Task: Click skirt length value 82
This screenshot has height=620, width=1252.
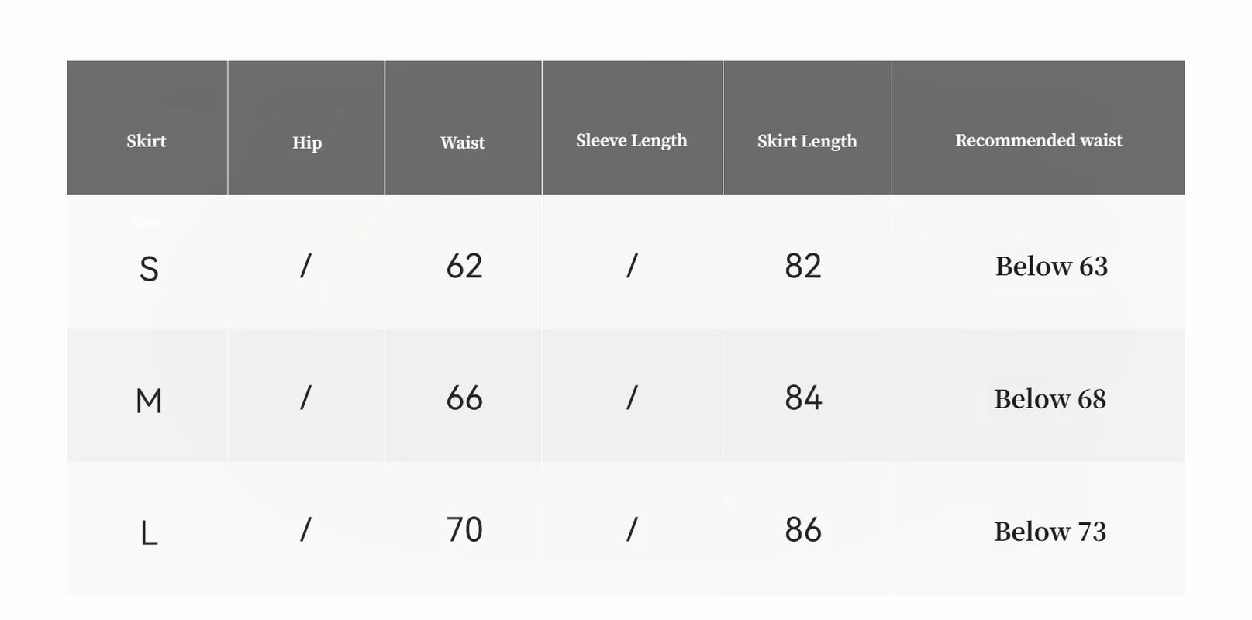Action: coord(802,267)
